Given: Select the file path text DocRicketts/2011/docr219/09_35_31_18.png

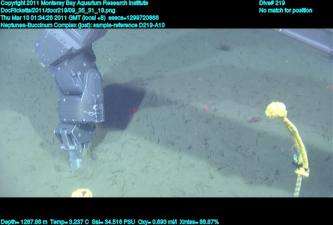Looking at the screenshot, I should click(x=58, y=11).
